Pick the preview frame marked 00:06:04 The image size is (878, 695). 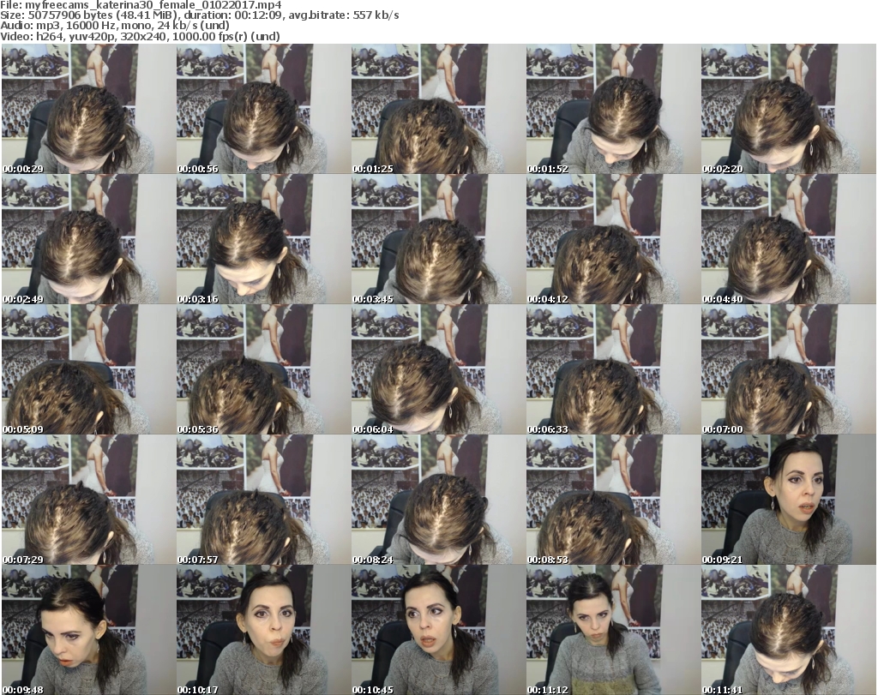pos(438,369)
